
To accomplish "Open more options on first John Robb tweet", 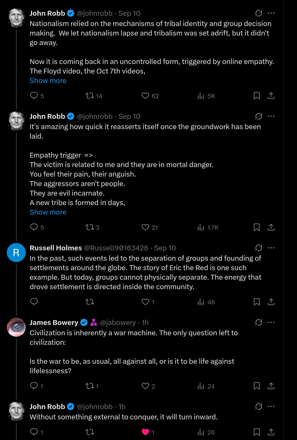I will [271, 13].
